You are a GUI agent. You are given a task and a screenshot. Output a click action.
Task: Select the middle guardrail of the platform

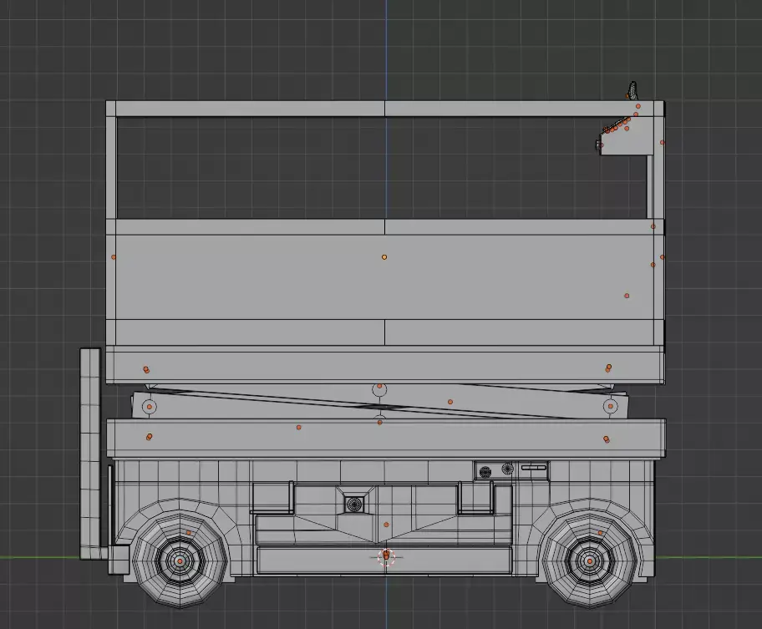click(x=385, y=227)
